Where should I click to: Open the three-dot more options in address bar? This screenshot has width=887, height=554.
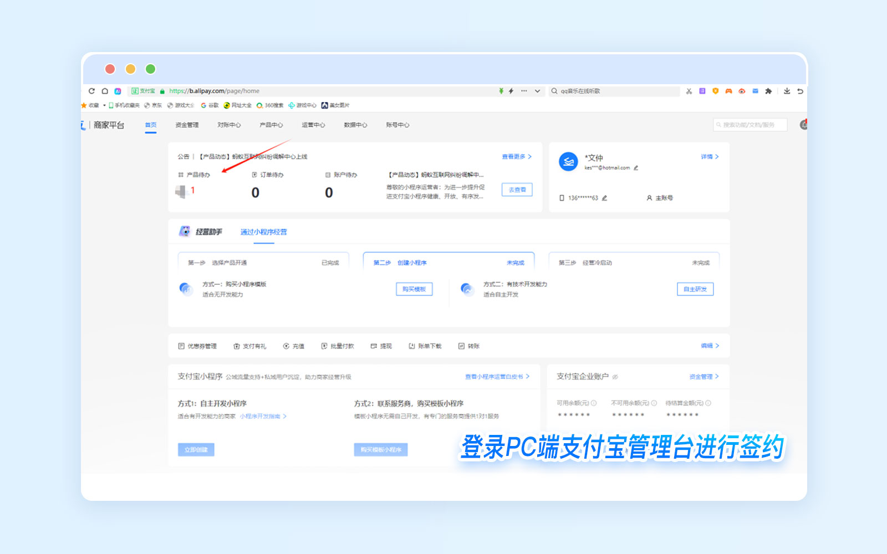(524, 91)
